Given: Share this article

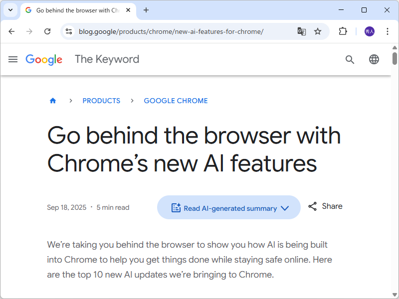Looking at the screenshot, I should (326, 206).
